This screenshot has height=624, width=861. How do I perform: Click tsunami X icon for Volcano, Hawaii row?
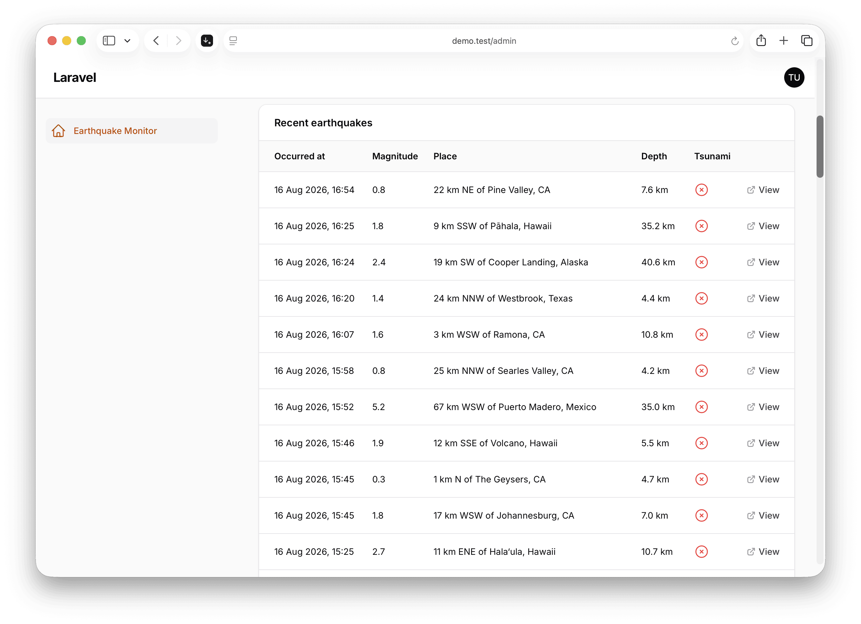[702, 443]
